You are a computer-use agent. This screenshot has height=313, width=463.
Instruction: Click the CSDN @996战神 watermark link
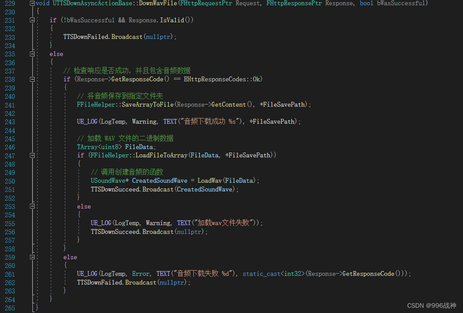(432, 306)
